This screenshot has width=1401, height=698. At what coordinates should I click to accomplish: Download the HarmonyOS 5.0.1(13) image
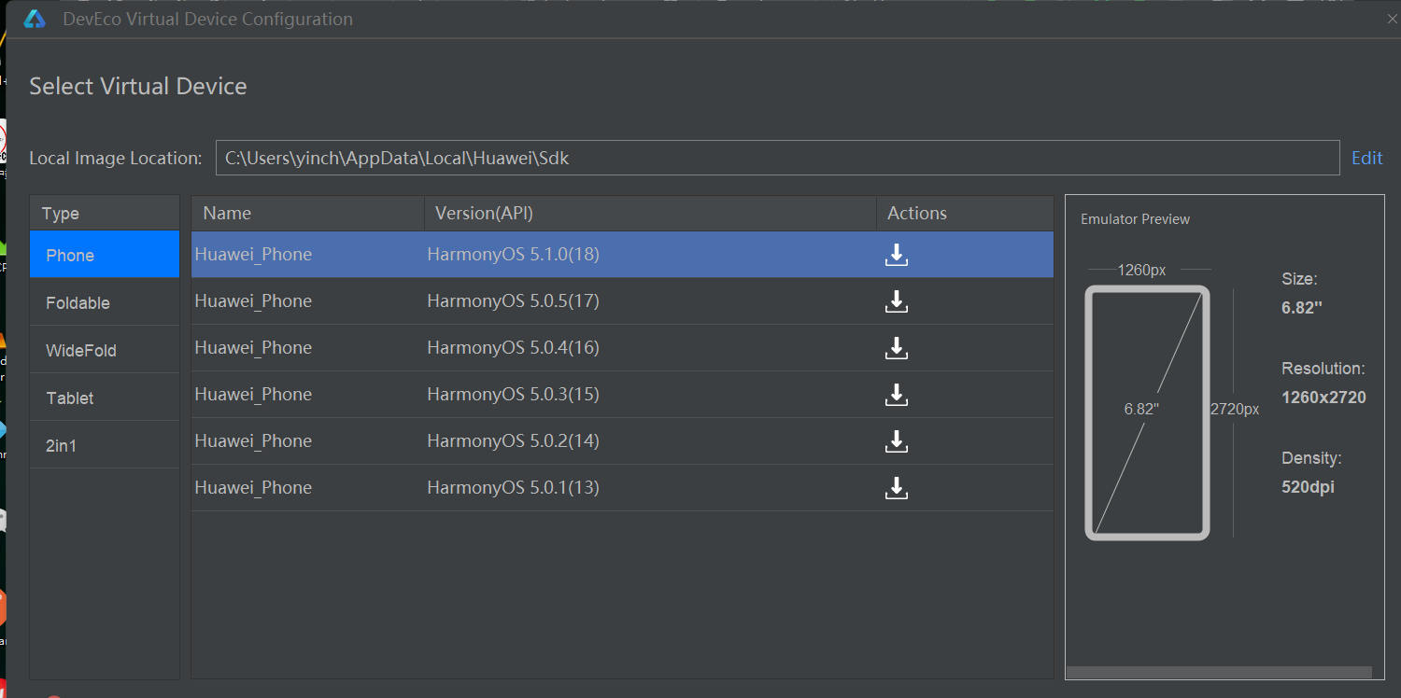point(897,488)
